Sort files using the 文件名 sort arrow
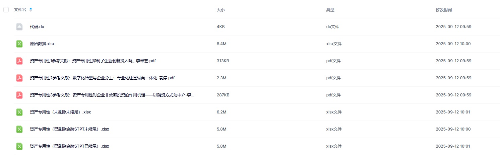 click(31, 10)
